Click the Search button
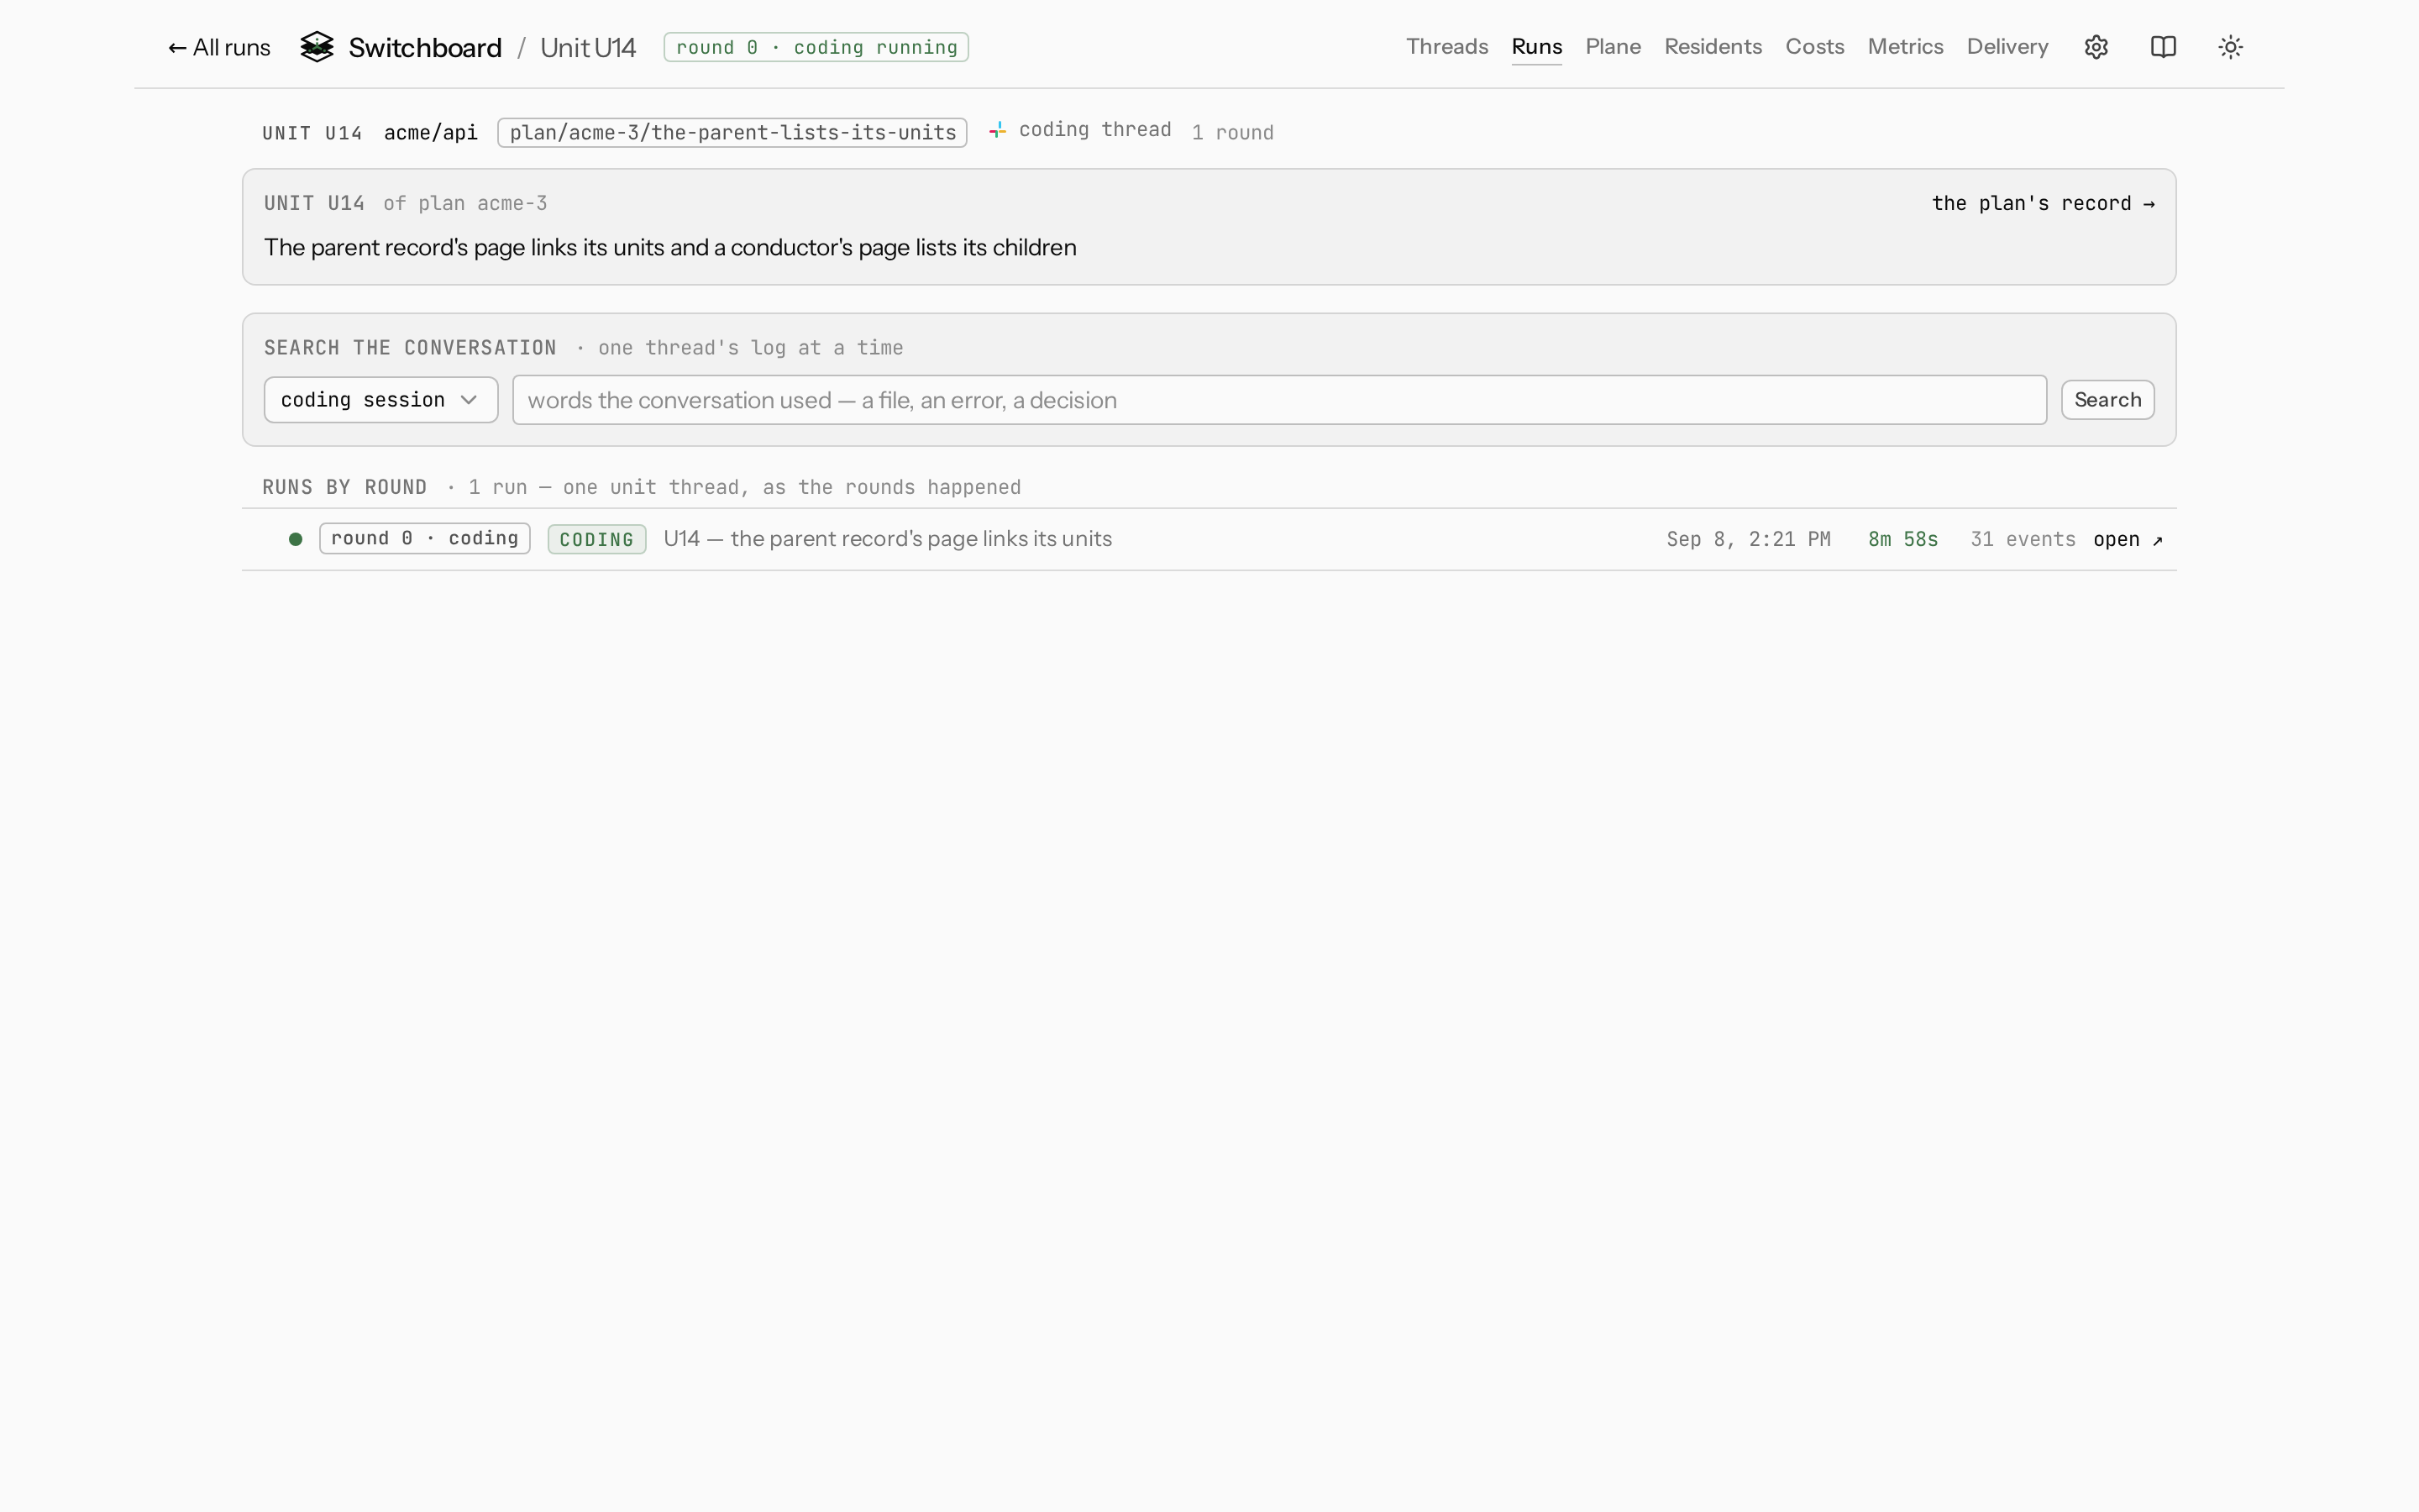This screenshot has height=1512, width=2419. tap(2107, 400)
